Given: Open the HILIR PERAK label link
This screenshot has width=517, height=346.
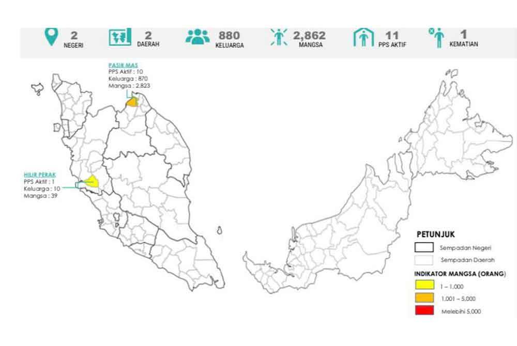Looking at the screenshot, I should 40,175.
